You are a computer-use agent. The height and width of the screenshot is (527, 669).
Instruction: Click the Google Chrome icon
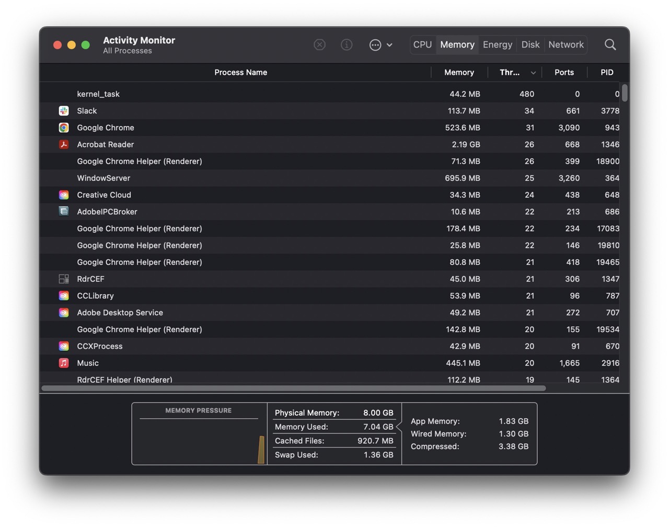click(x=64, y=128)
